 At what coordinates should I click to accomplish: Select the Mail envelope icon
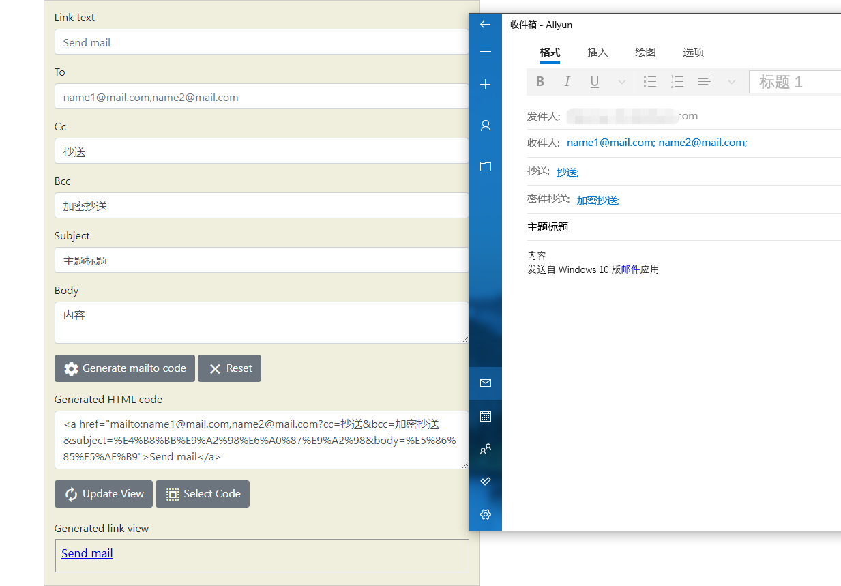click(x=485, y=383)
